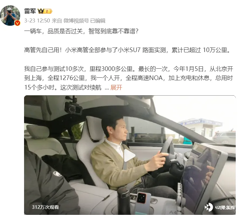The width and height of the screenshot is (239, 215).
Task: Click the yellow level I member tag
Action: click(x=48, y=11)
